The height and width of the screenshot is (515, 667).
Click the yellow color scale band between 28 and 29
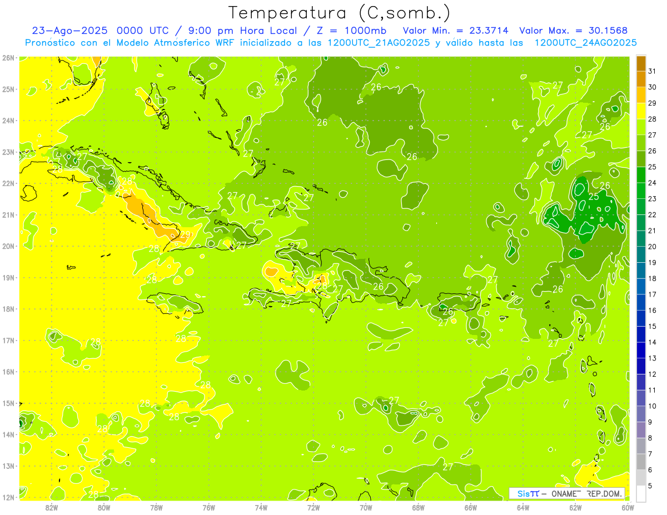(641, 111)
